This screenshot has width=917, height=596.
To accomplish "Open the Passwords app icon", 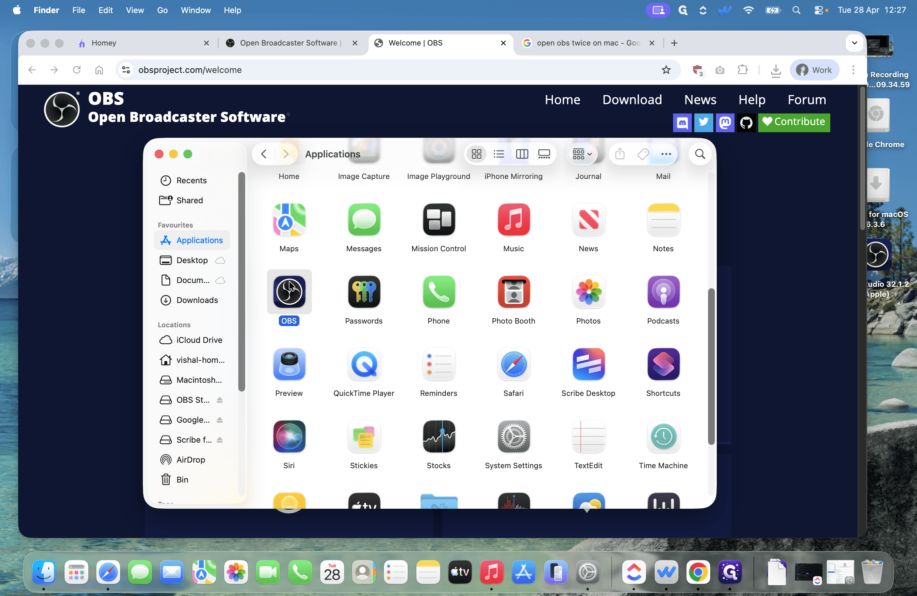I will coord(364,292).
